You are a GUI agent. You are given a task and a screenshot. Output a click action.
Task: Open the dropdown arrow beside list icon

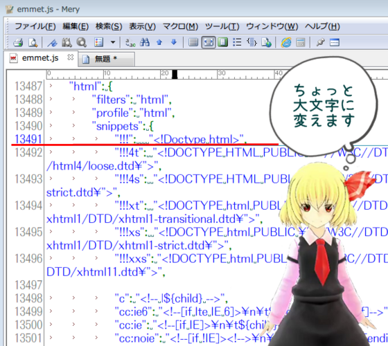tap(113, 42)
